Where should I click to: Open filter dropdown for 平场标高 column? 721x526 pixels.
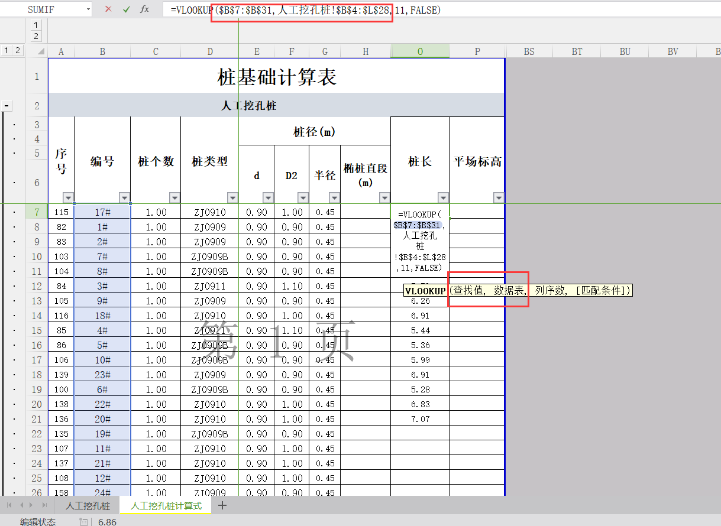click(499, 197)
